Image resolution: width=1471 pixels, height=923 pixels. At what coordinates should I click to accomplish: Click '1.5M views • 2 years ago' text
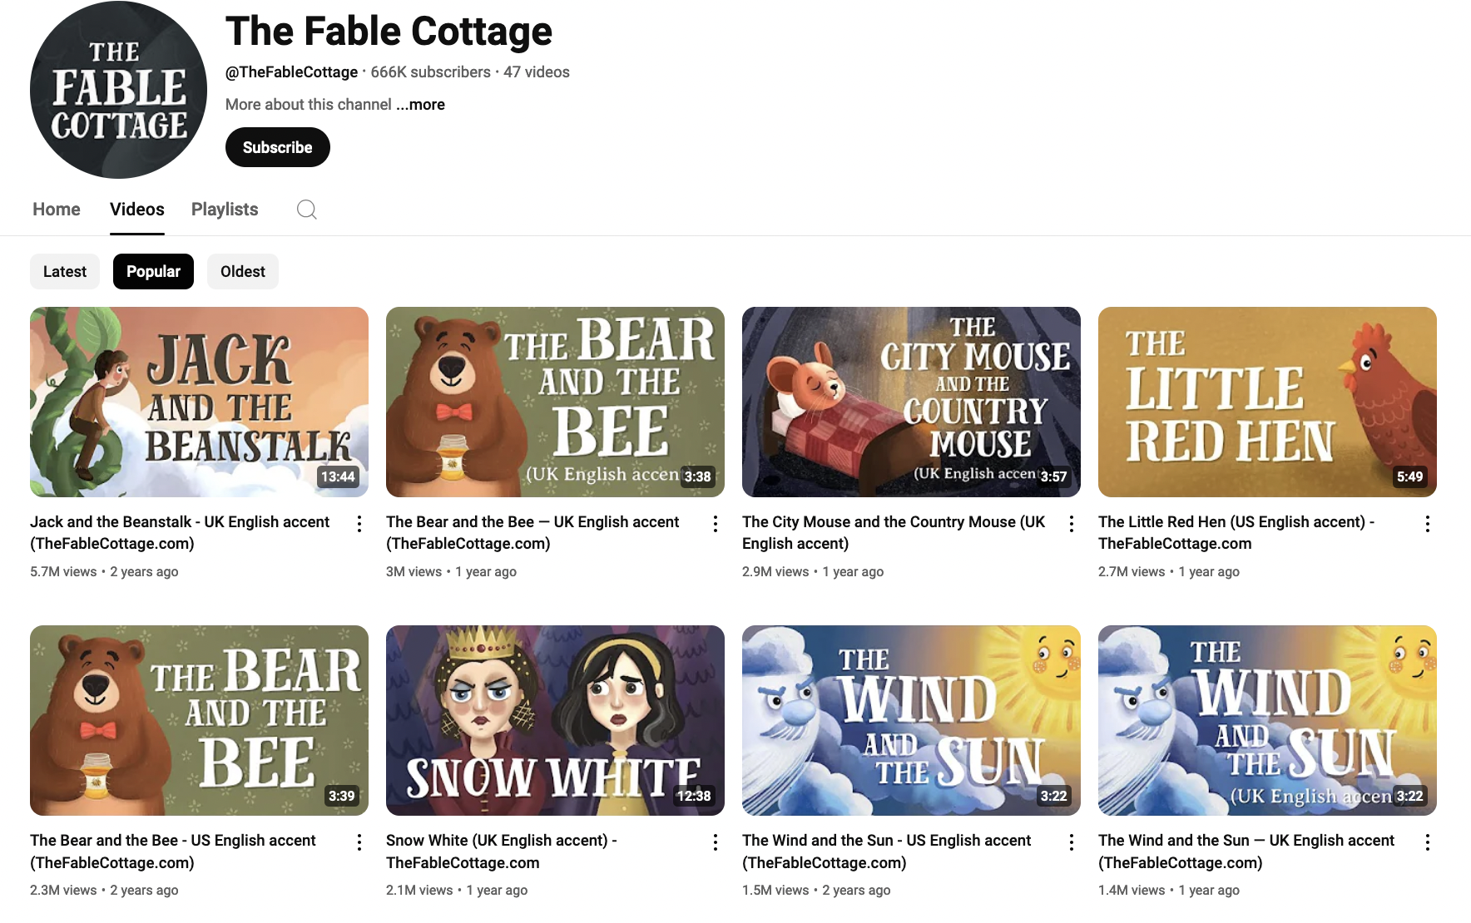pyautogui.click(x=816, y=890)
